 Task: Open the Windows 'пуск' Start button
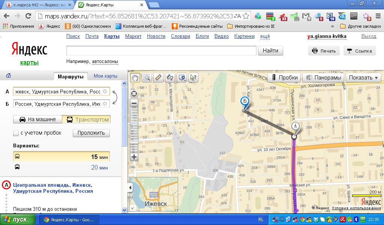(x=17, y=220)
